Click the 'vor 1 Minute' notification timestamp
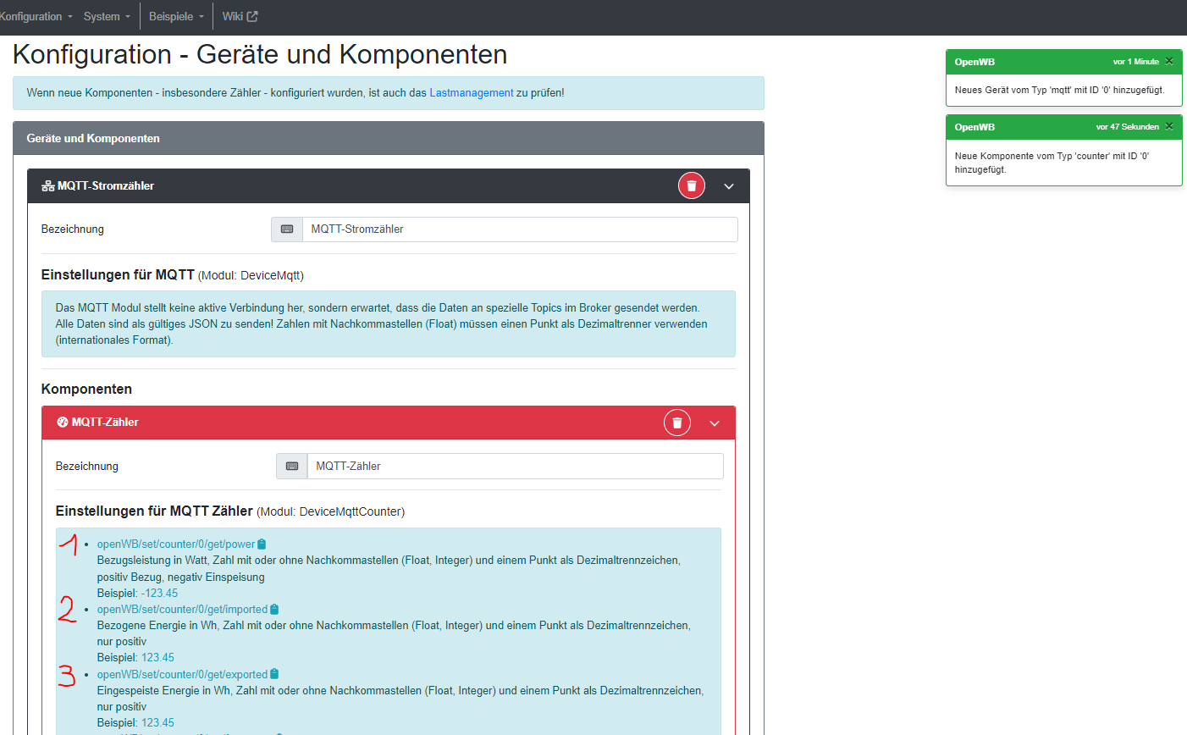 (1136, 62)
